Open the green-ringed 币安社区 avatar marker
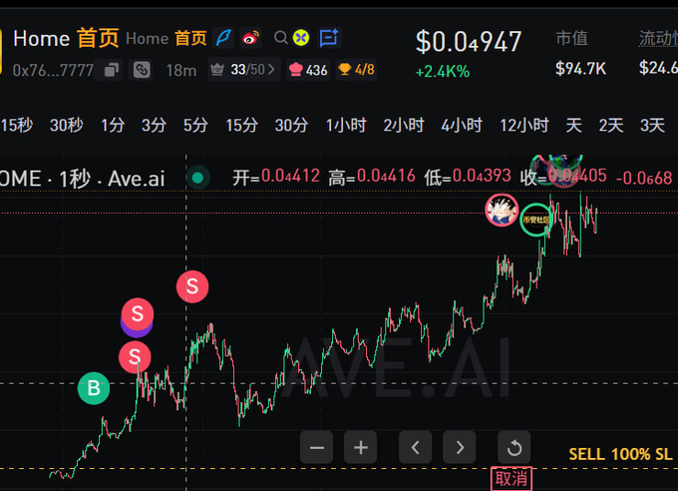 click(x=536, y=220)
